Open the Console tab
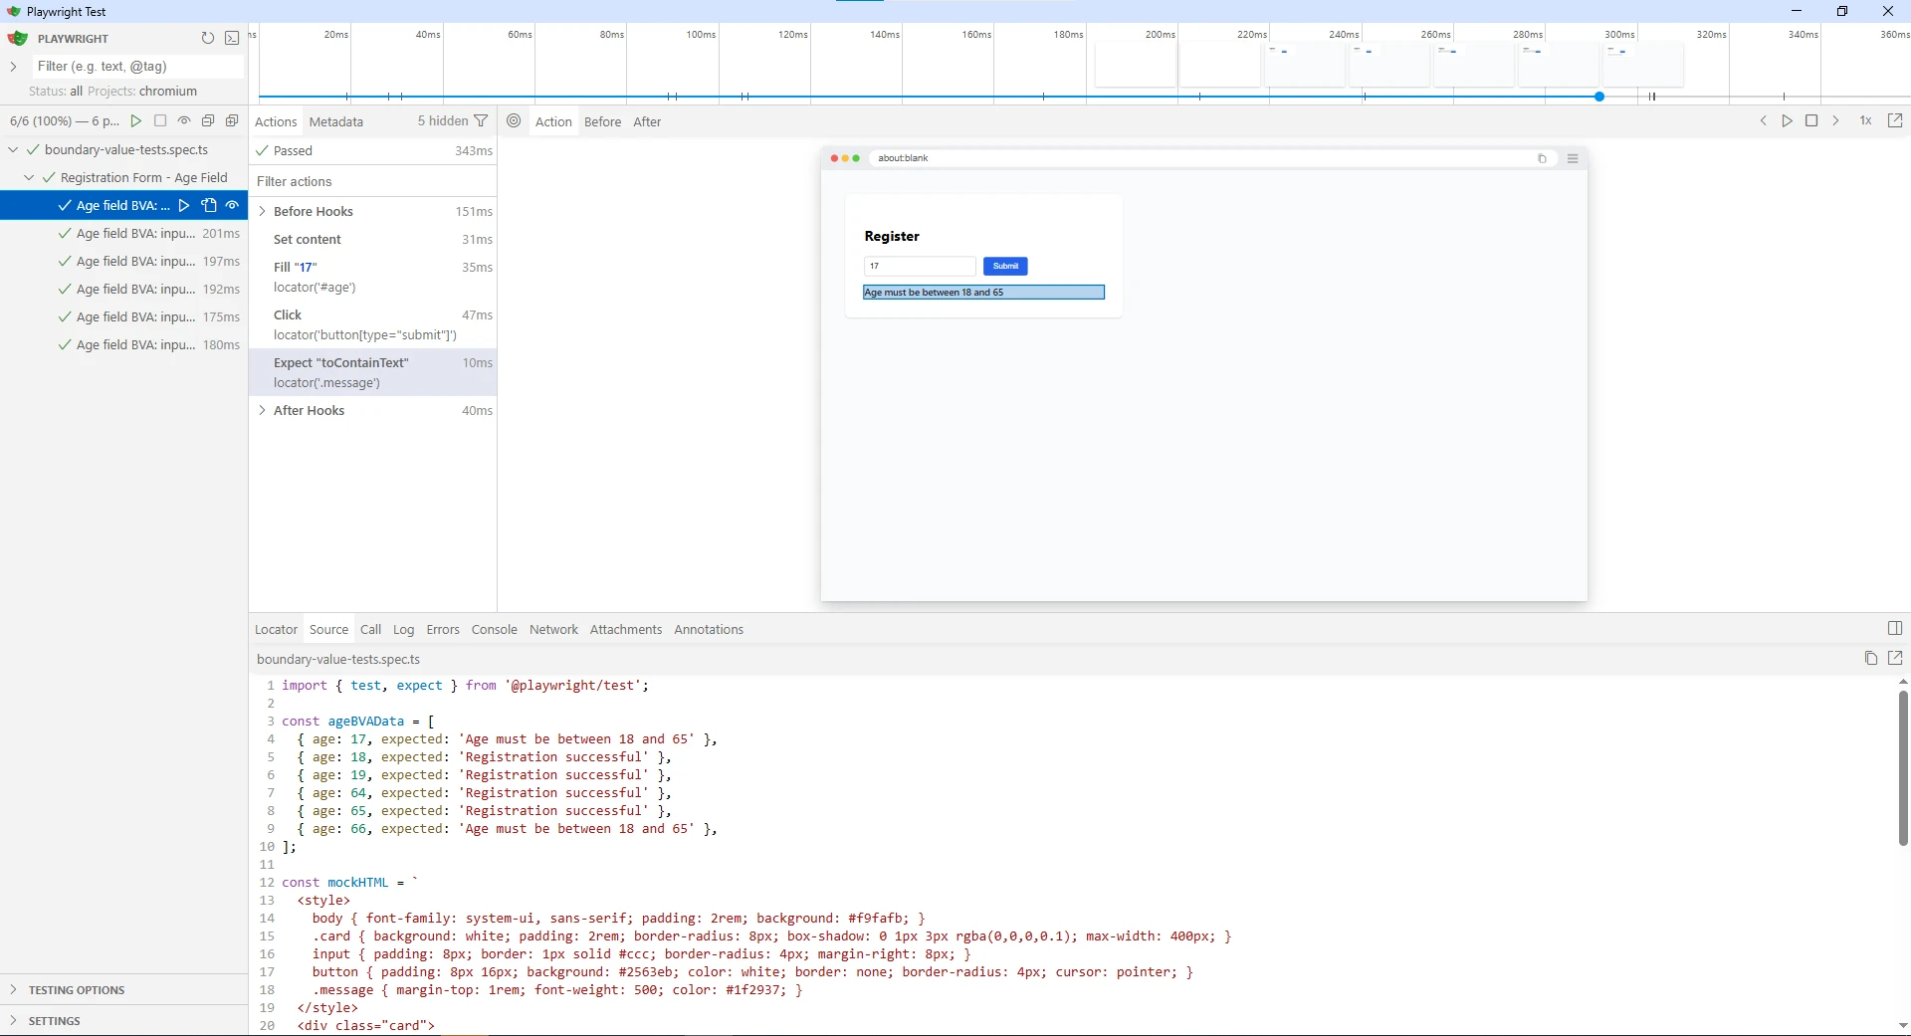Image resolution: width=1911 pixels, height=1036 pixels. [x=494, y=629]
